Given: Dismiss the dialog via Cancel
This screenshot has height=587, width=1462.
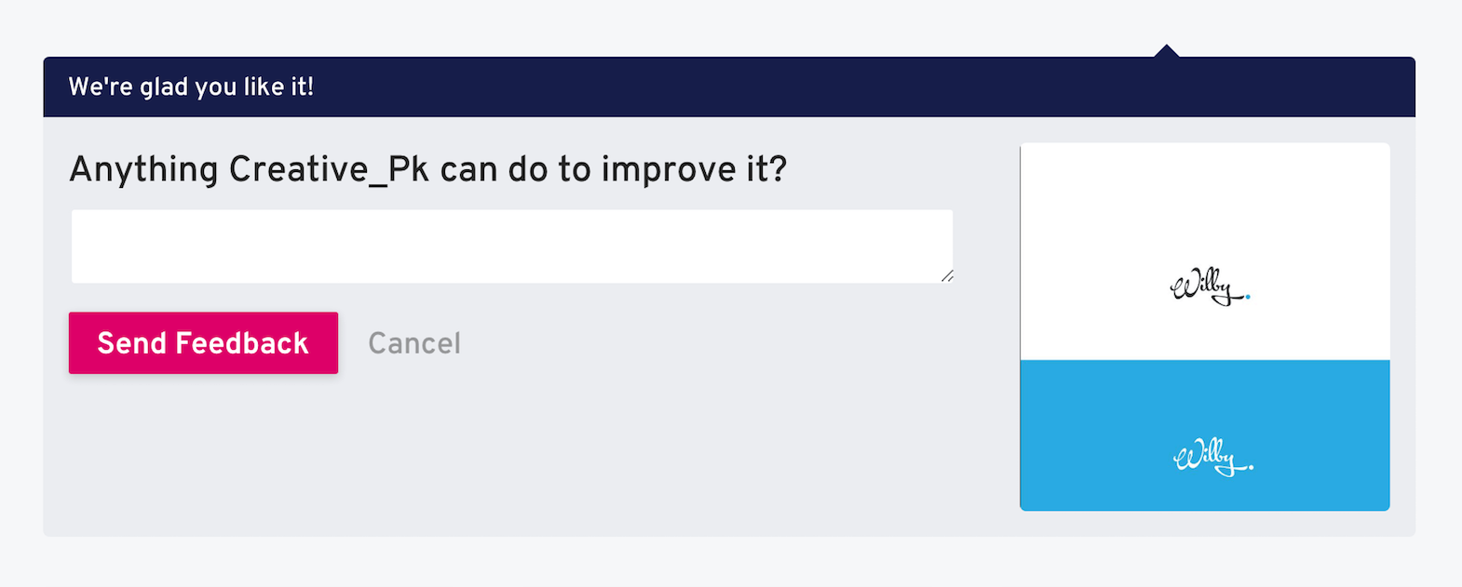Looking at the screenshot, I should [414, 342].
